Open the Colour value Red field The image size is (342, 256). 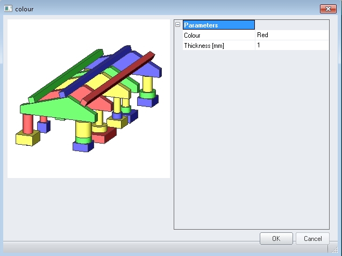click(292, 35)
